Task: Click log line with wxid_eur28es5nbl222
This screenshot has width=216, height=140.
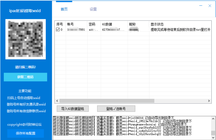Action: coord(122,127)
